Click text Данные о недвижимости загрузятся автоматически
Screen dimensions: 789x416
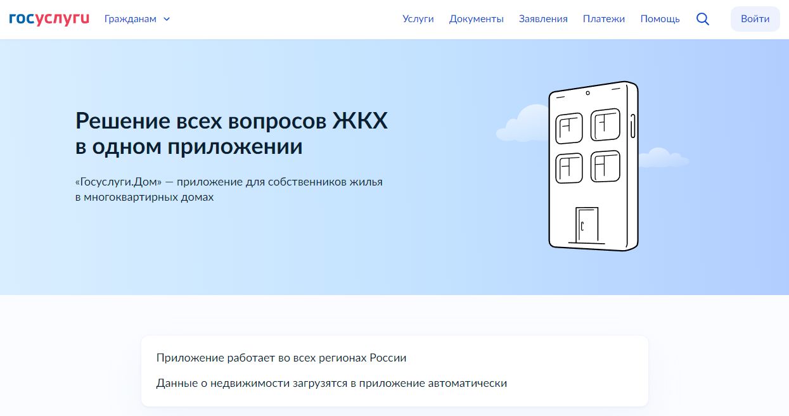tap(331, 383)
